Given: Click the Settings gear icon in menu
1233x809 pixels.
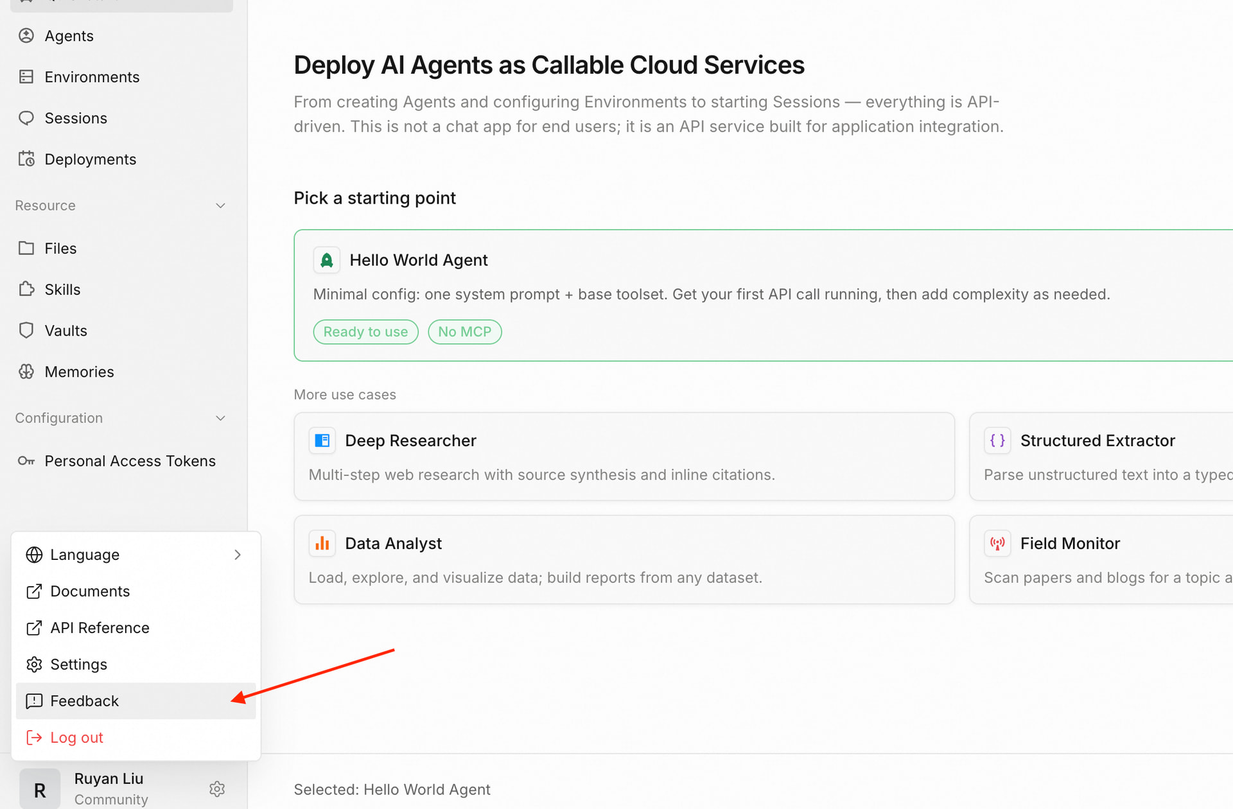Looking at the screenshot, I should [34, 665].
